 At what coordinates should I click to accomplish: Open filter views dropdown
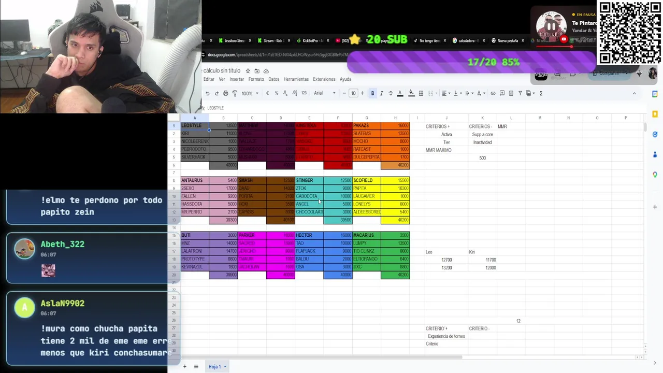[530, 93]
